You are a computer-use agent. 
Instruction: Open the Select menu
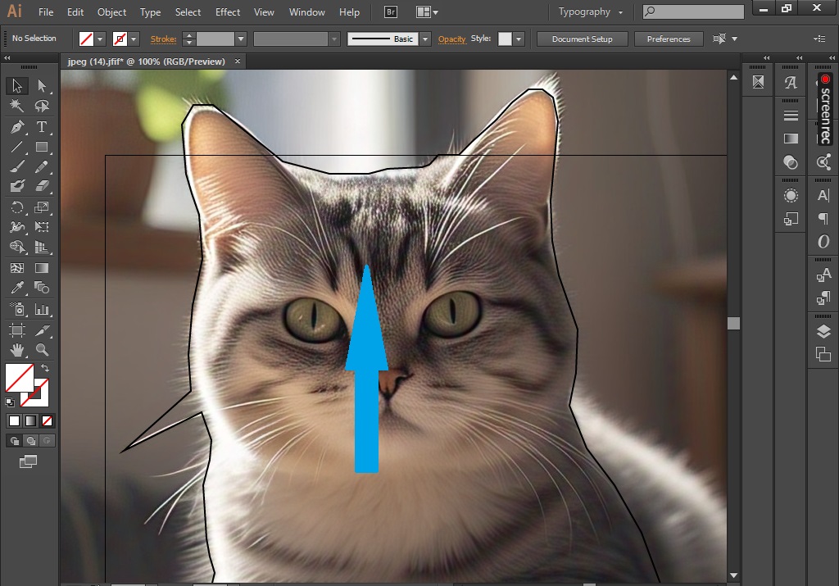[x=188, y=11]
